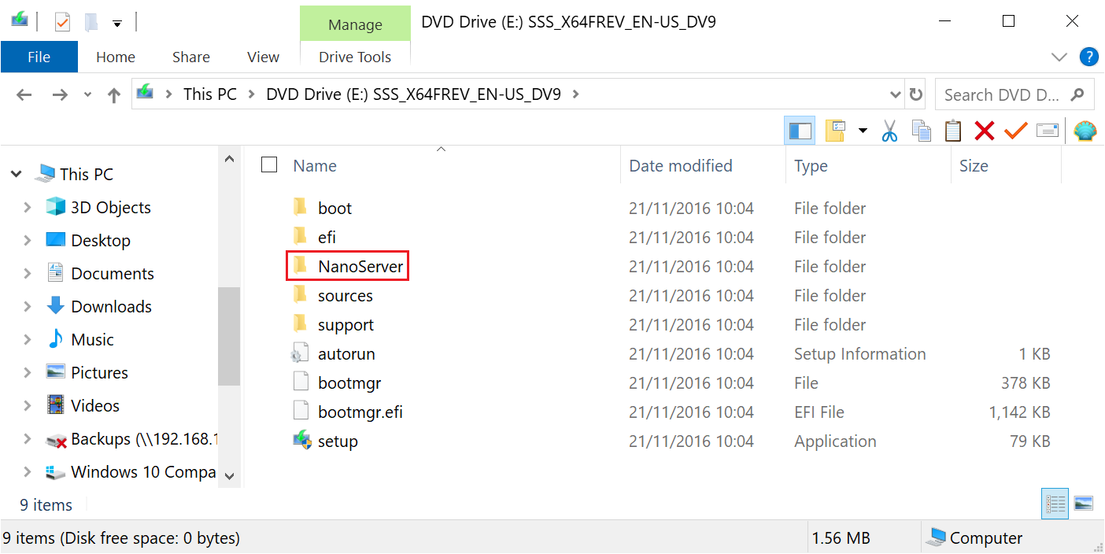This screenshot has width=1105, height=554.
Task: Open Classic Shell settings shell icon
Action: point(1085,131)
